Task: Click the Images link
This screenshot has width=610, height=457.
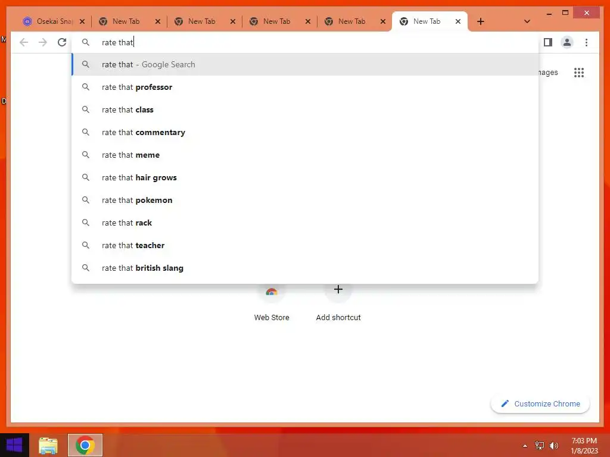Action: click(x=548, y=73)
